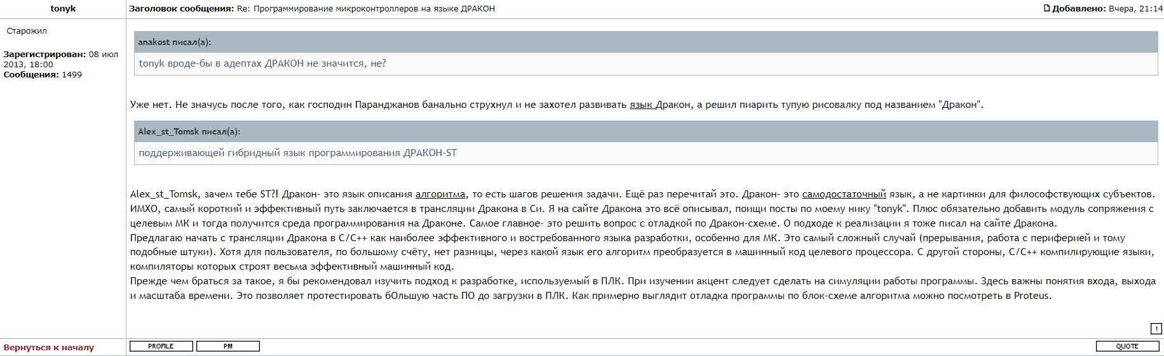Send a private message via PM button

point(227,346)
